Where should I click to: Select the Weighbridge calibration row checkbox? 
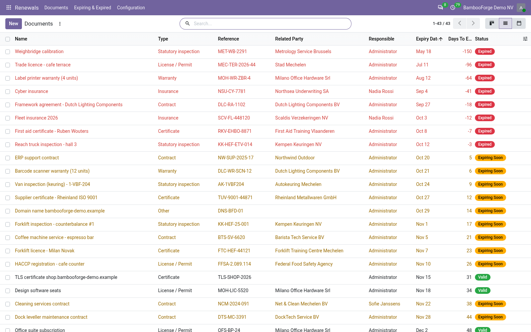coord(8,52)
